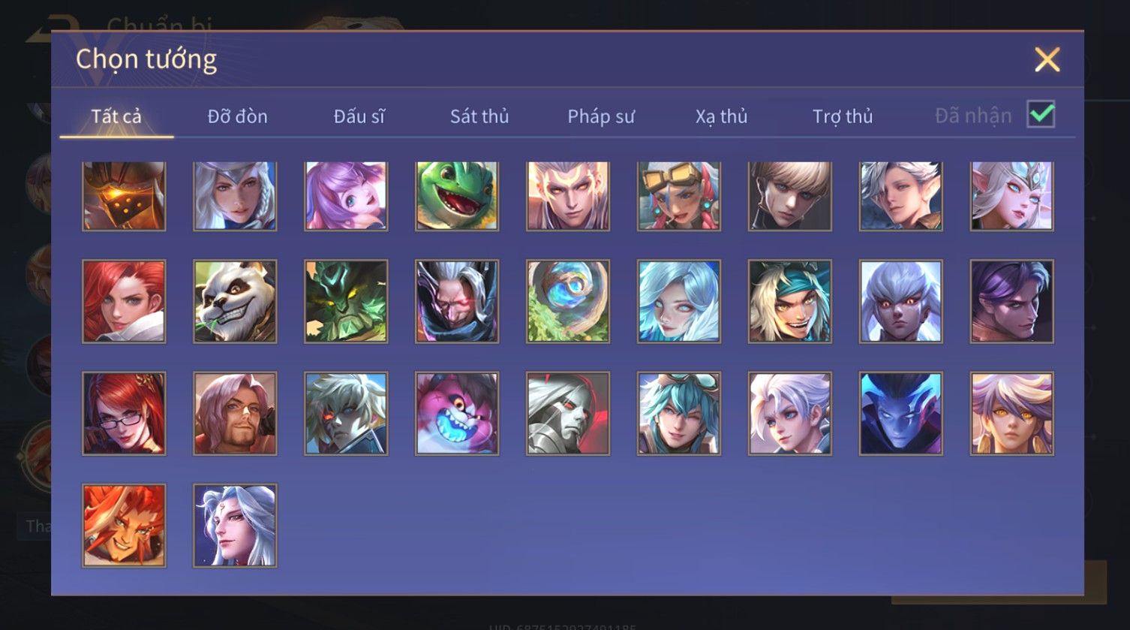The image size is (1130, 630).
Task: Show the Sát thủ hero list
Action: click(479, 116)
